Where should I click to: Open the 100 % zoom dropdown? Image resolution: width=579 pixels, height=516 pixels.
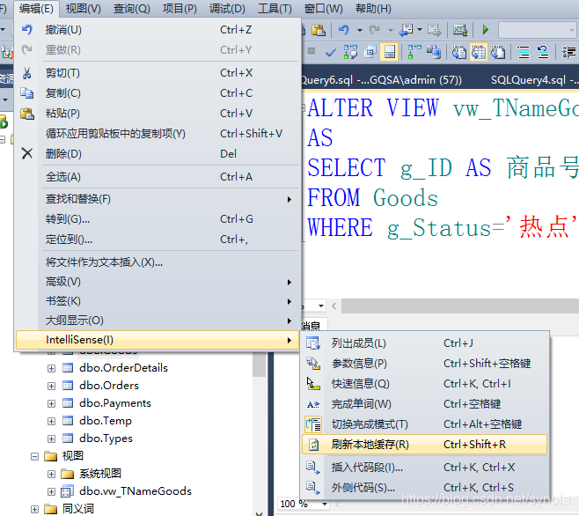(325, 504)
